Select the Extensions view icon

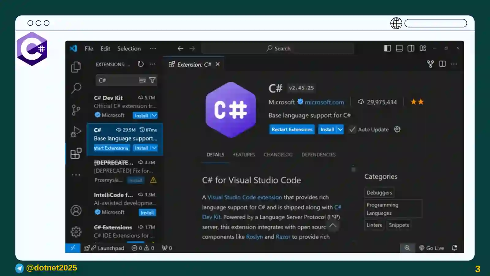[x=76, y=153]
